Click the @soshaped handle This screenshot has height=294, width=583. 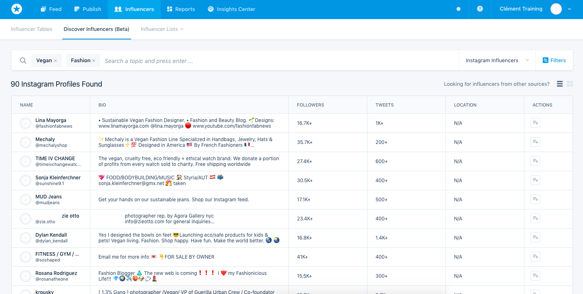48,260
